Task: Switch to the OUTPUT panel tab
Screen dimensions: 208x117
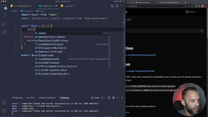Action: 31,98
